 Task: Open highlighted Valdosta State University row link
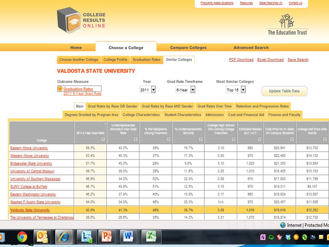click(30, 210)
